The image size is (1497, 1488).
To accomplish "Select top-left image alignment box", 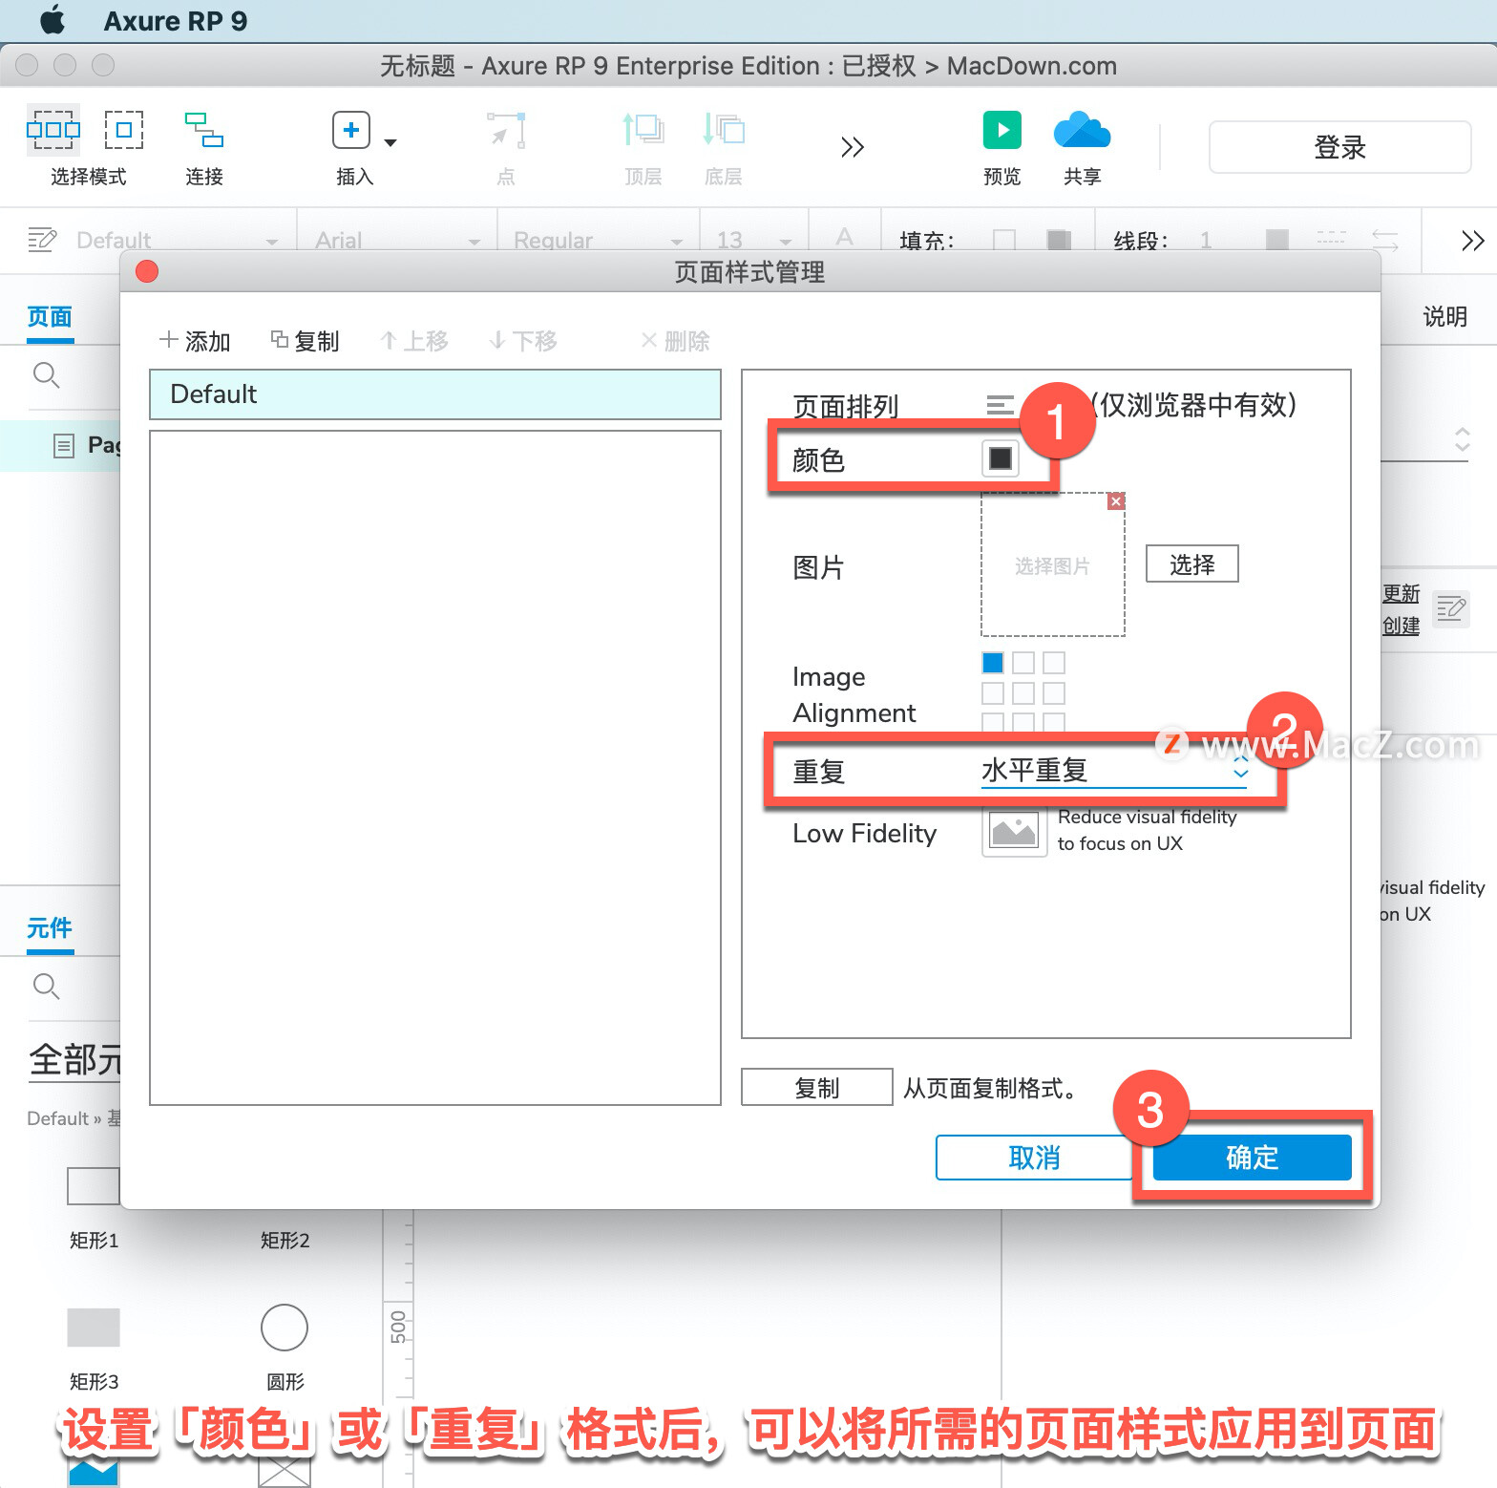I will 993,662.
